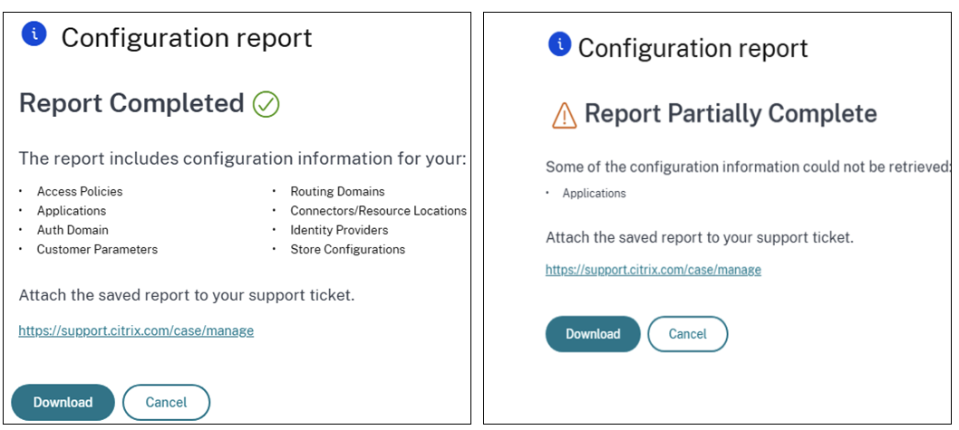Open the support link in the partial report dialog
This screenshot has height=430, width=959.
[653, 270]
